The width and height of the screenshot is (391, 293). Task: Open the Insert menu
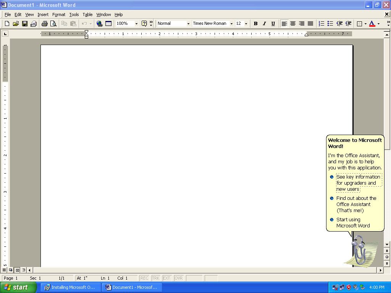coord(43,14)
